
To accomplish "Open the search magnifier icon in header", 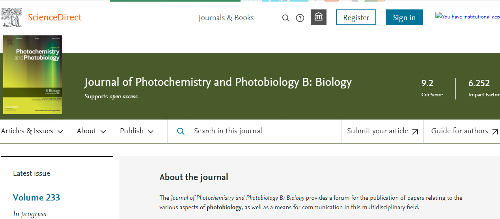I will click(286, 18).
